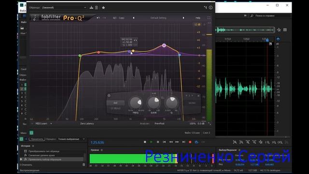Open the process selection-only dropdown
This screenshot has width=309, height=174.
click(x=71, y=139)
